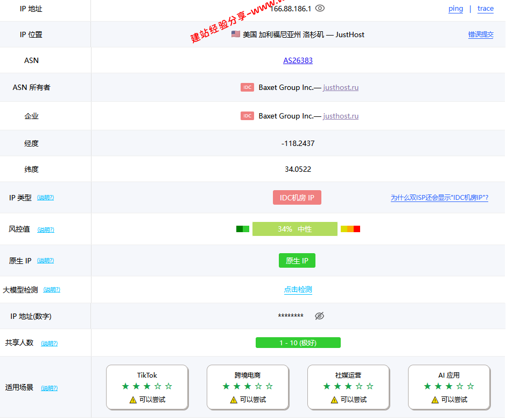This screenshot has width=506, height=418.
Task: Click the IDC机房 IP red badge
Action: pyautogui.click(x=297, y=197)
